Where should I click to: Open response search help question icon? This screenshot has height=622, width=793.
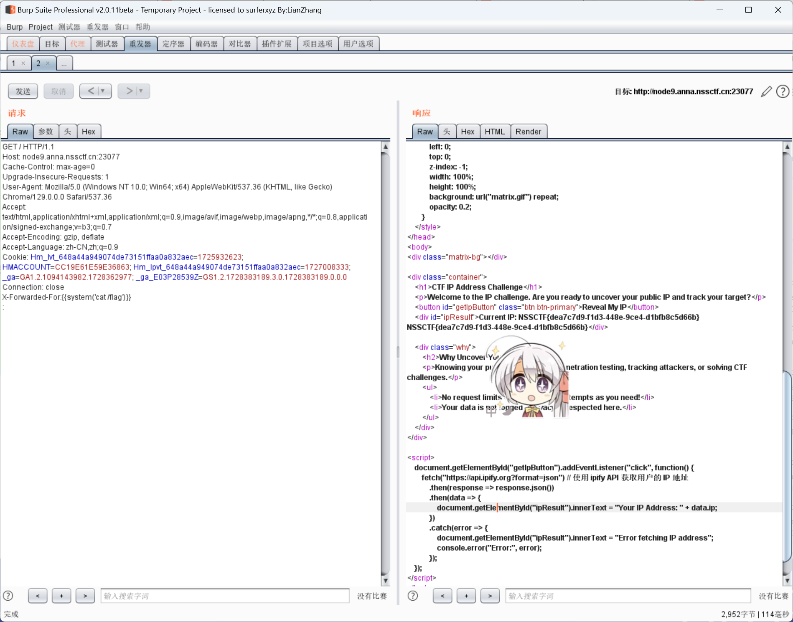click(x=413, y=596)
